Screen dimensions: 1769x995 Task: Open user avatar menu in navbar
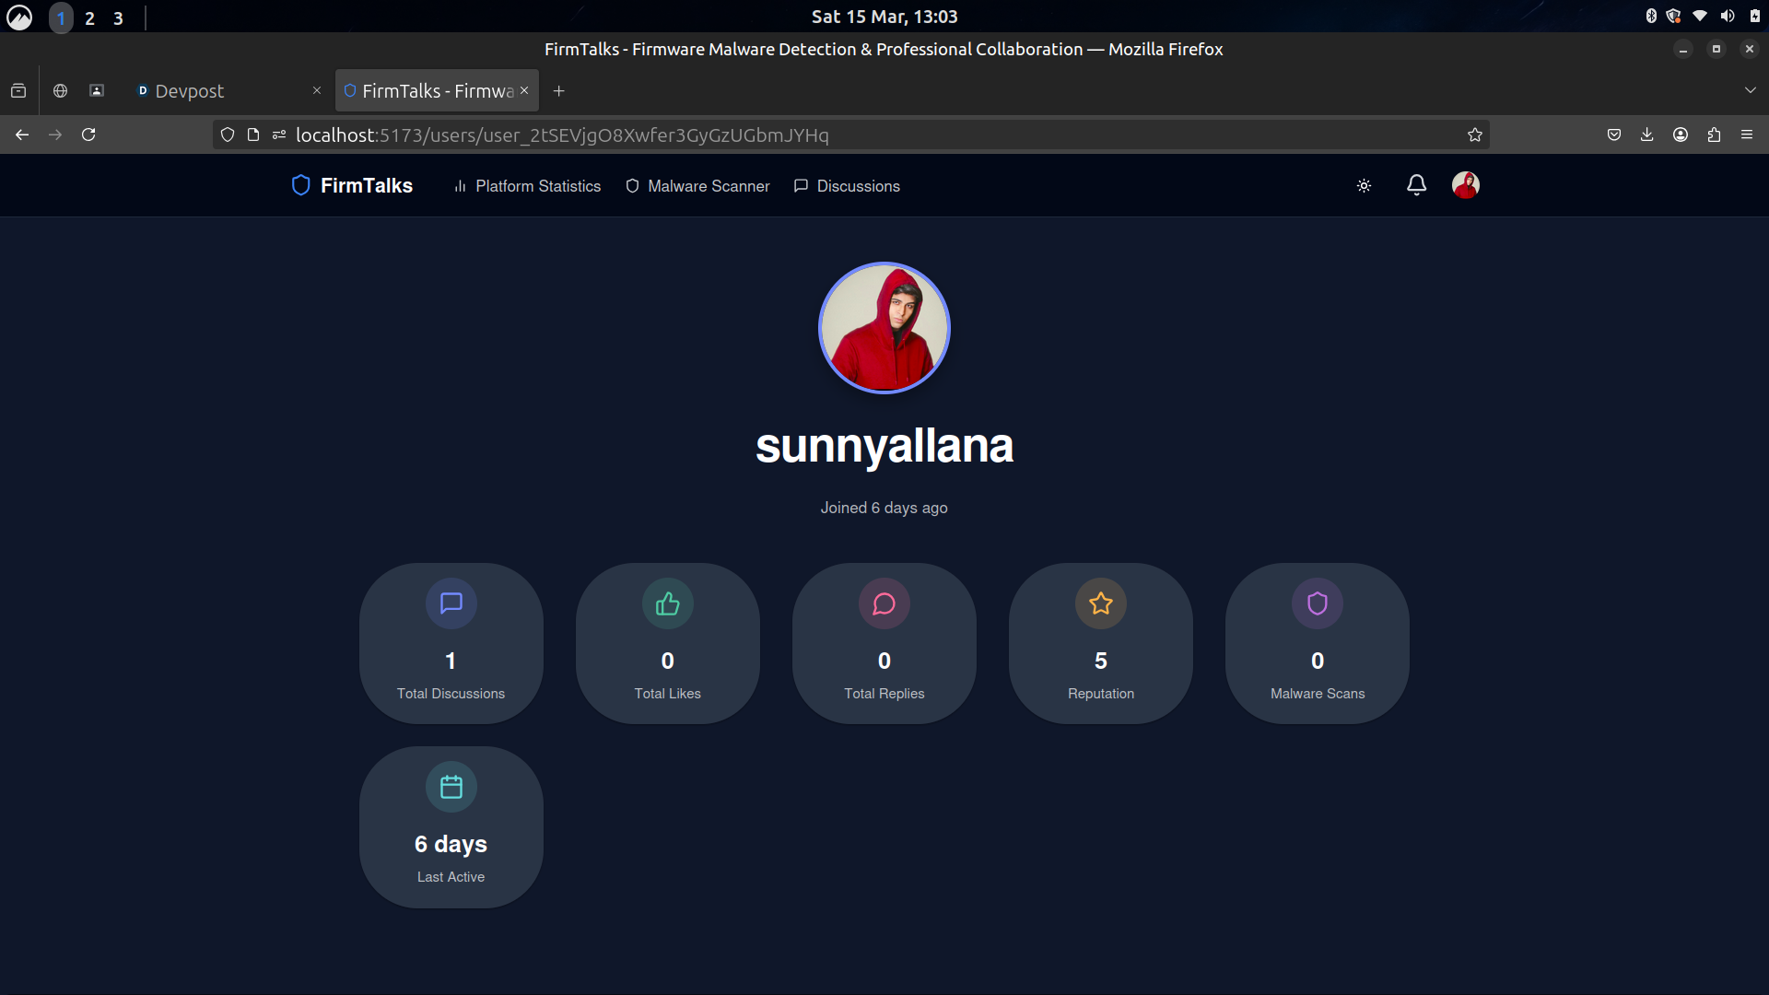[1465, 185]
